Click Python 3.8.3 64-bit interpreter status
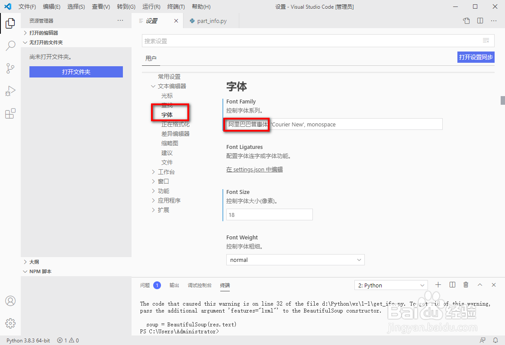The image size is (505, 345). click(28, 341)
